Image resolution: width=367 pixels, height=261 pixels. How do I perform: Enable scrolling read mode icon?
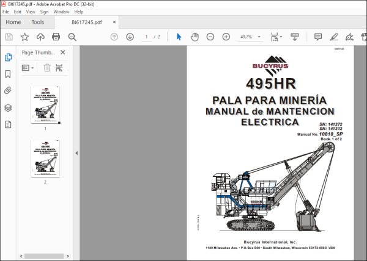click(x=295, y=37)
